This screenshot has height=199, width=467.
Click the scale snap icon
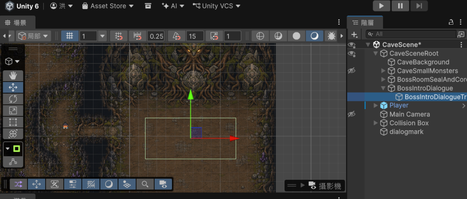point(214,36)
